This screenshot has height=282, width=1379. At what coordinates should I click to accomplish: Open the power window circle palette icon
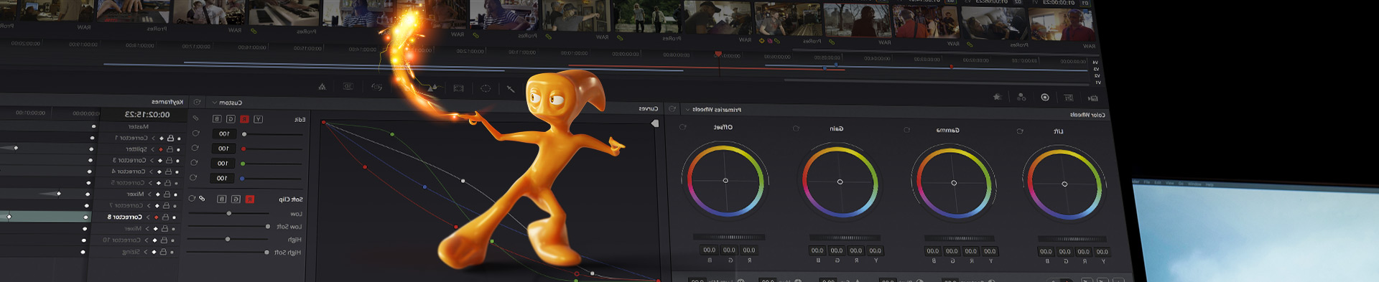(486, 88)
